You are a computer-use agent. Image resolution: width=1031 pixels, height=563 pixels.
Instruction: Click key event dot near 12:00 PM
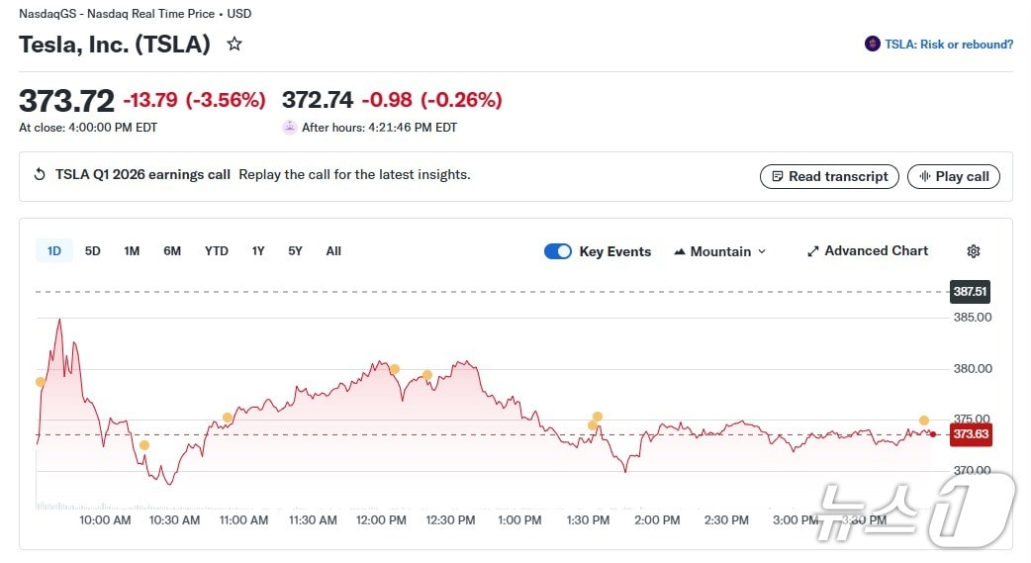tap(394, 369)
